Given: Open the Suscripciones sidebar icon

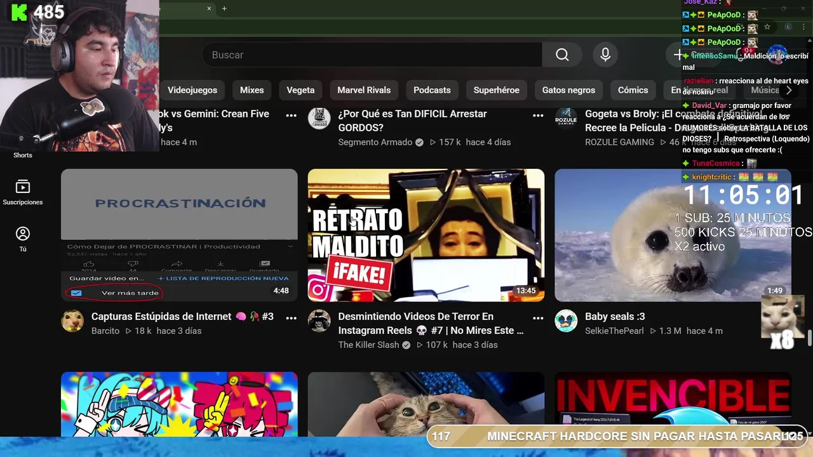Looking at the screenshot, I should coord(23,193).
